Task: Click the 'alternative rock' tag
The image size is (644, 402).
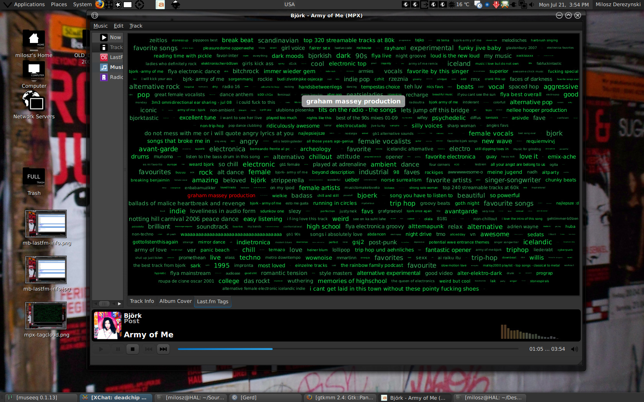Action: pos(154,87)
